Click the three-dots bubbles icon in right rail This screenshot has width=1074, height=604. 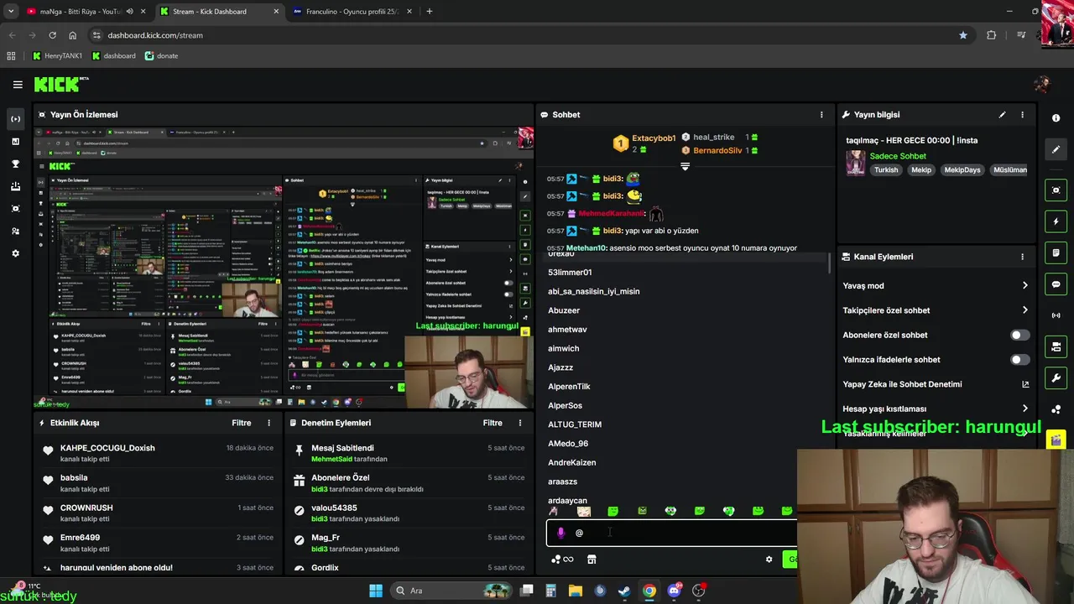tap(1056, 409)
